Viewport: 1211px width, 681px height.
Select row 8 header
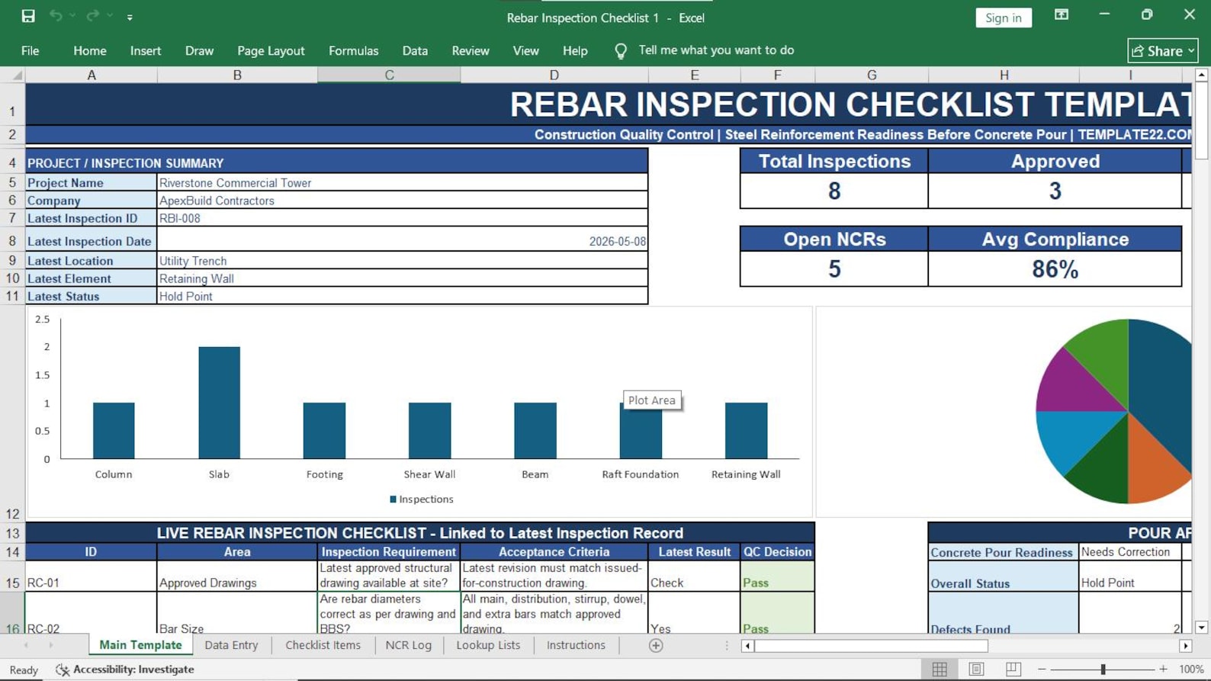click(x=12, y=241)
